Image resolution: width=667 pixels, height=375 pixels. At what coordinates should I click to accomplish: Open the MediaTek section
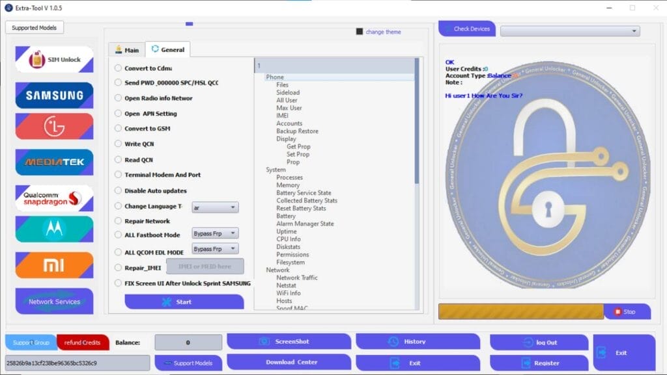click(x=54, y=162)
